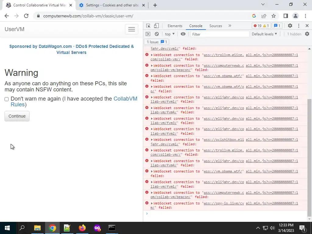Expand the elijahr.dev fvm3 error entry
Screen dimensions: 312x234
152,119
